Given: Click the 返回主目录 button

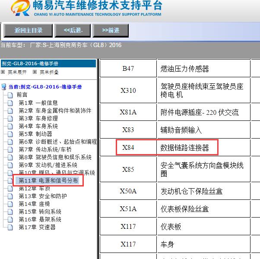Looking at the screenshot, I should click(28, 31).
